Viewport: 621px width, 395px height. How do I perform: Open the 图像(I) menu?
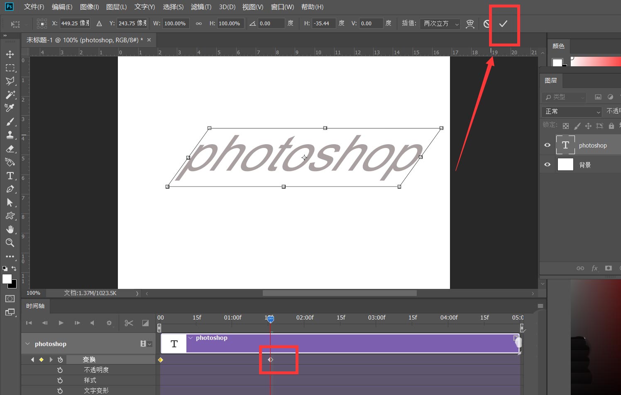point(89,7)
